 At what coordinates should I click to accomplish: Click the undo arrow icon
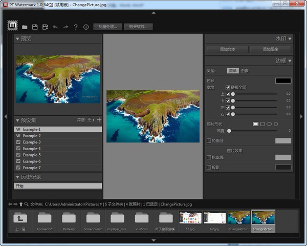[x=55, y=27]
